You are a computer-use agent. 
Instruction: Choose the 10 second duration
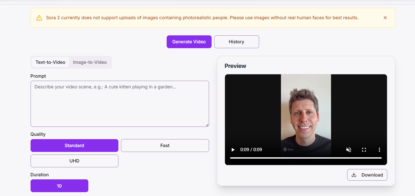tap(59, 186)
